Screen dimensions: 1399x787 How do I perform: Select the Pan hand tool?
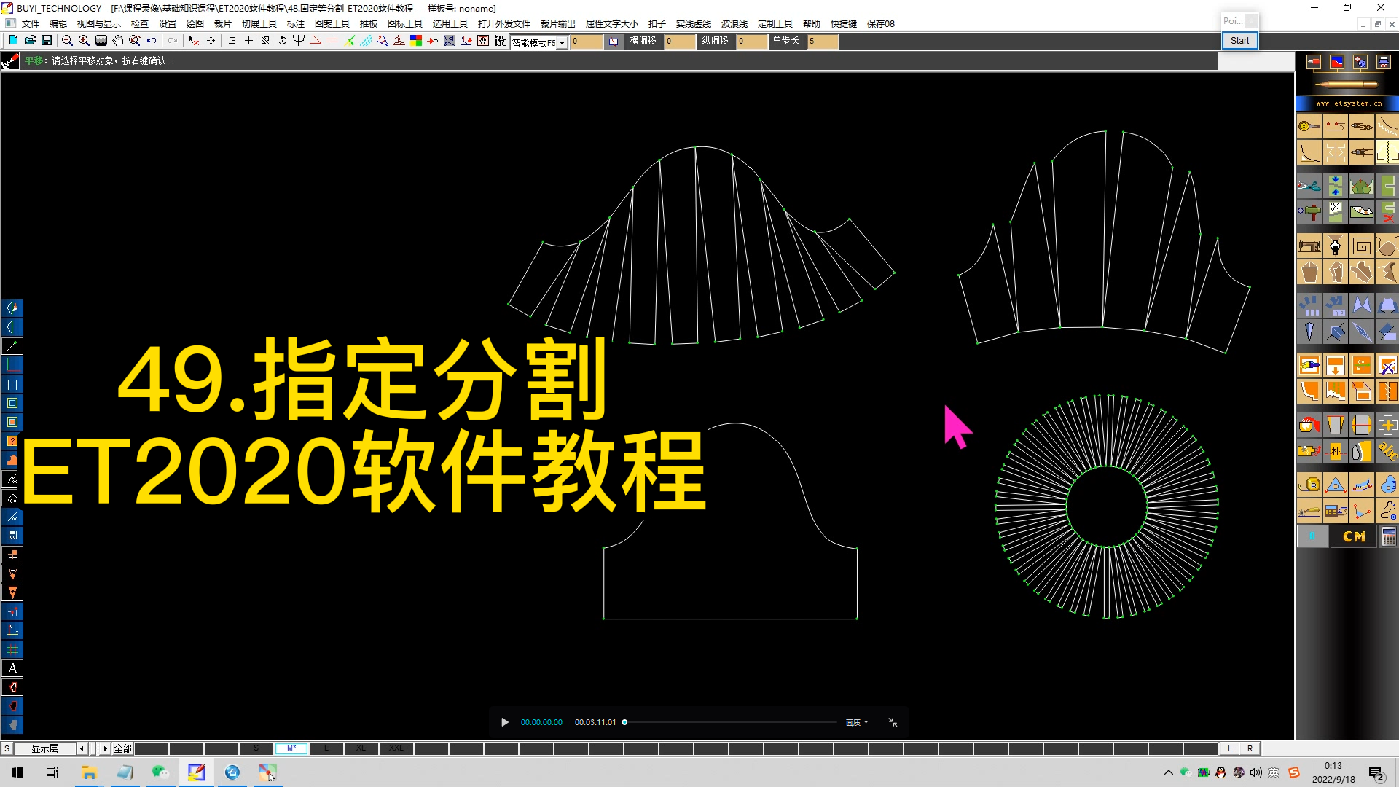118,41
